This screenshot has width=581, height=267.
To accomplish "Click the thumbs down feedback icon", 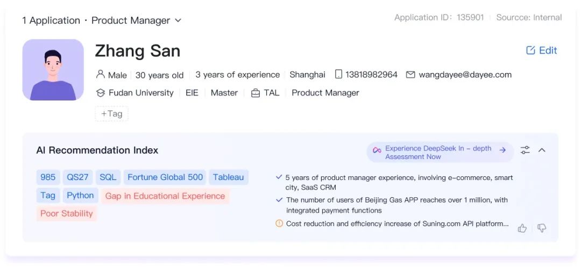I will 542,228.
